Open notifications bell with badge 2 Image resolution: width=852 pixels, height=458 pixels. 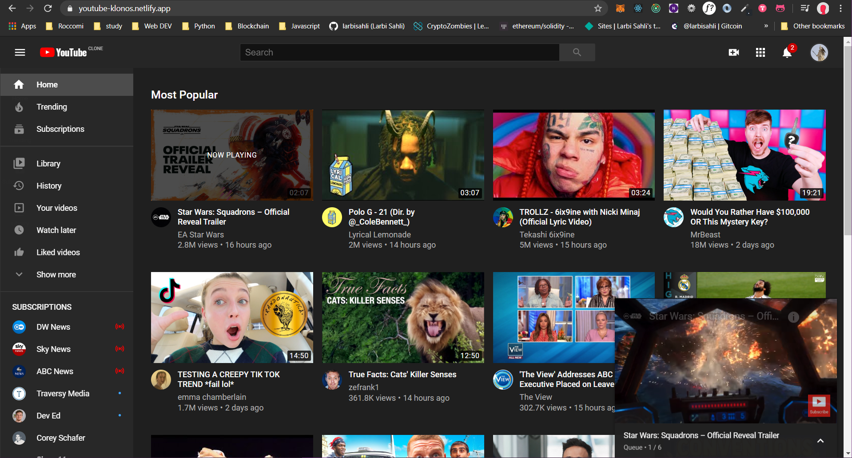[787, 52]
